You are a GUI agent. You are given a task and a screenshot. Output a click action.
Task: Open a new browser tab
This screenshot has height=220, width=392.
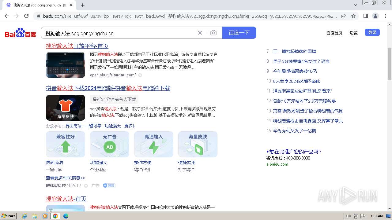(83, 5)
